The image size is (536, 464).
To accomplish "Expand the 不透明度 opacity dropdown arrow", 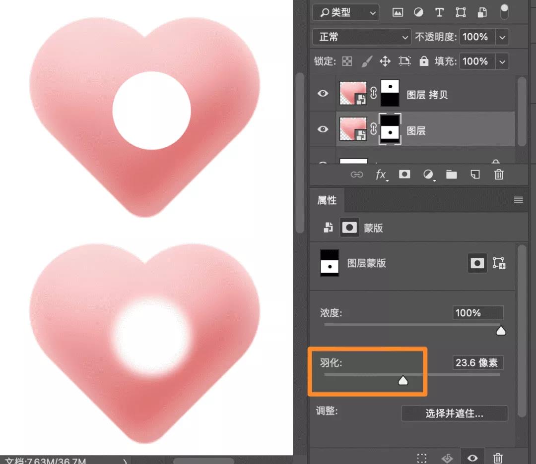I will point(502,37).
